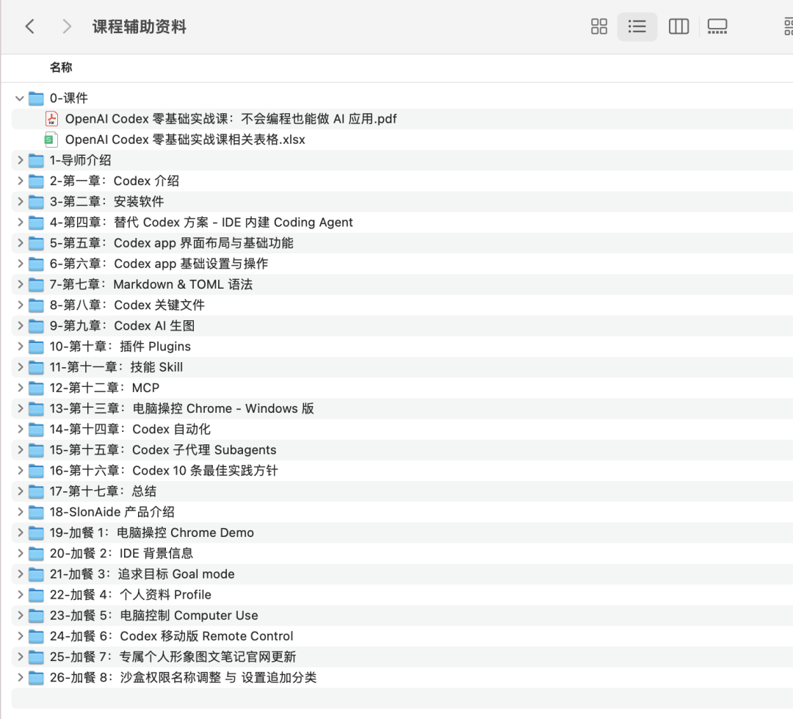Expand the 4-第四章 替代 Codex 方案 folder

[21, 223]
